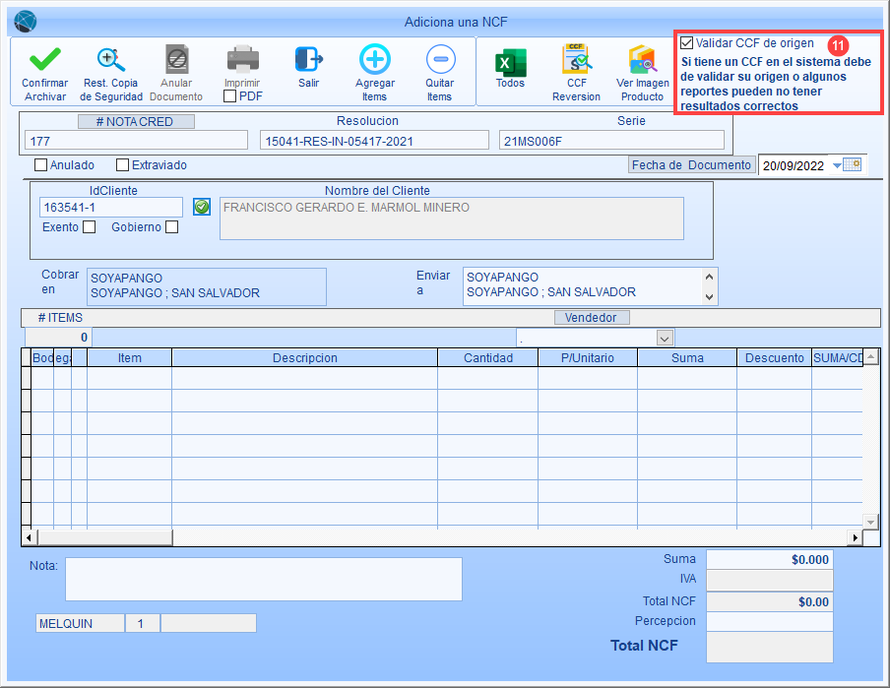Click the Suma total value $0.000
Screen dimensions: 890x688
pos(770,560)
